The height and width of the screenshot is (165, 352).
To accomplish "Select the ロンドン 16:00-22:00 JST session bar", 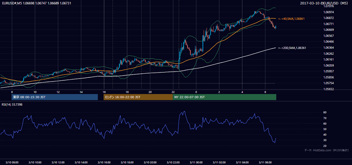I will (138, 97).
